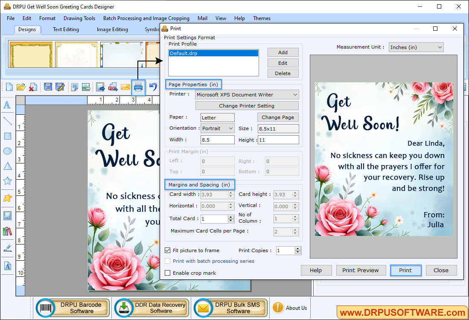Uncheck Fit picture to frame
This screenshot has height=320, width=469.
pyautogui.click(x=167, y=250)
